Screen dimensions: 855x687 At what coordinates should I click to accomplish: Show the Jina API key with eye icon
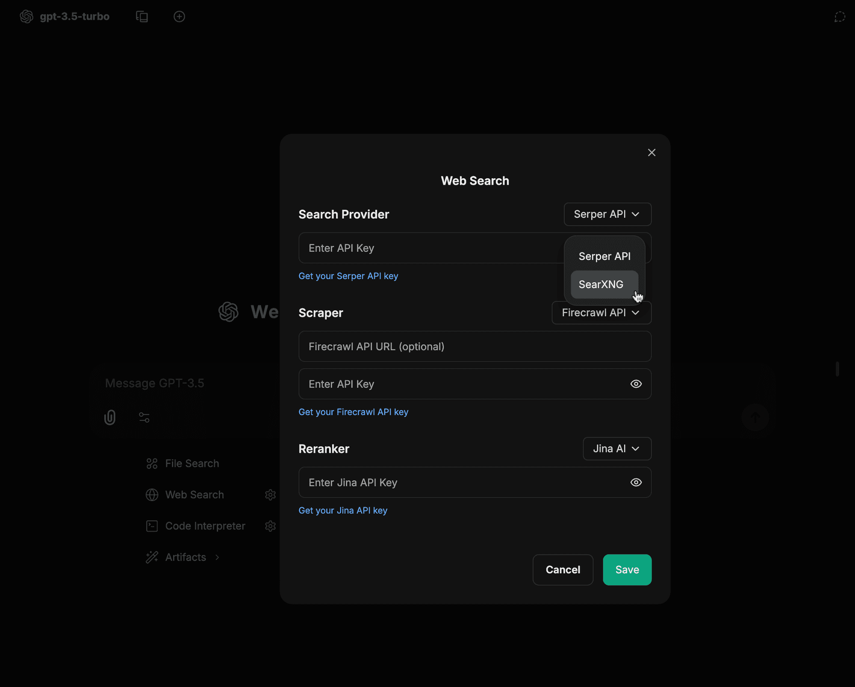636,482
